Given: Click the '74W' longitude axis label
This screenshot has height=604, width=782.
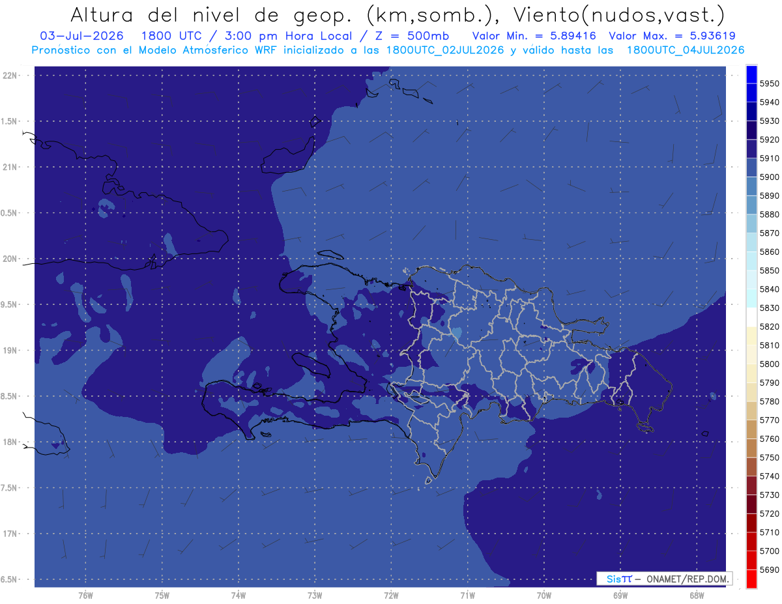Looking at the screenshot, I should [x=239, y=596].
